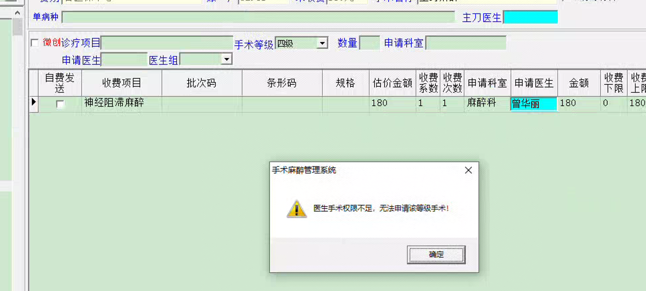Click the 收费项目 column header

[122, 83]
